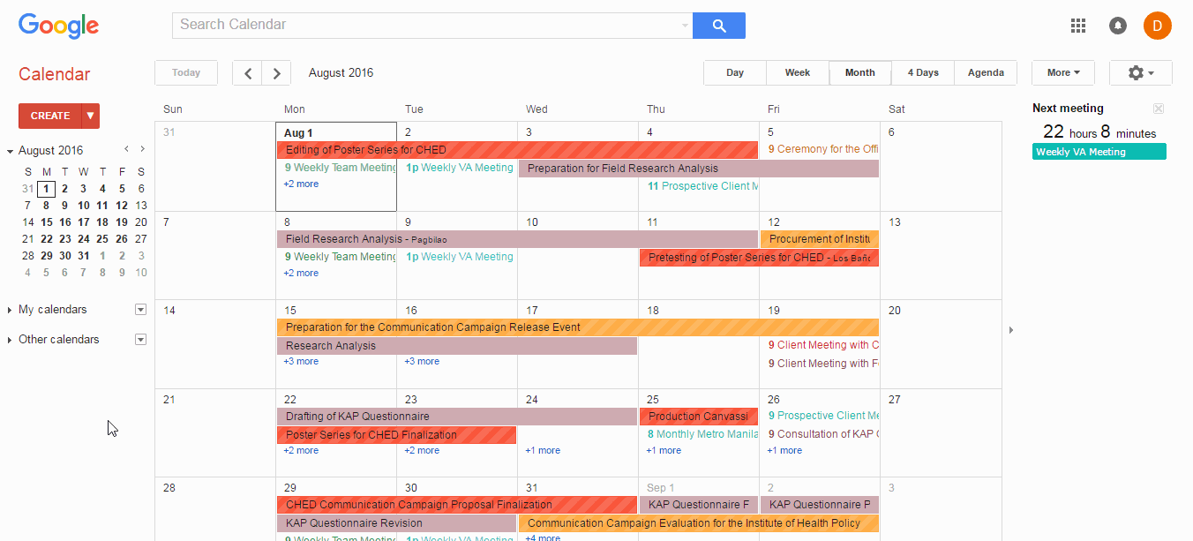Open Procurement of Institu event bar
This screenshot has height=541, width=1193.
click(820, 239)
